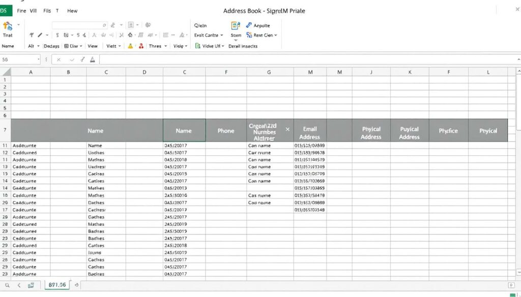Click the cancel X in formula bar

point(59,59)
